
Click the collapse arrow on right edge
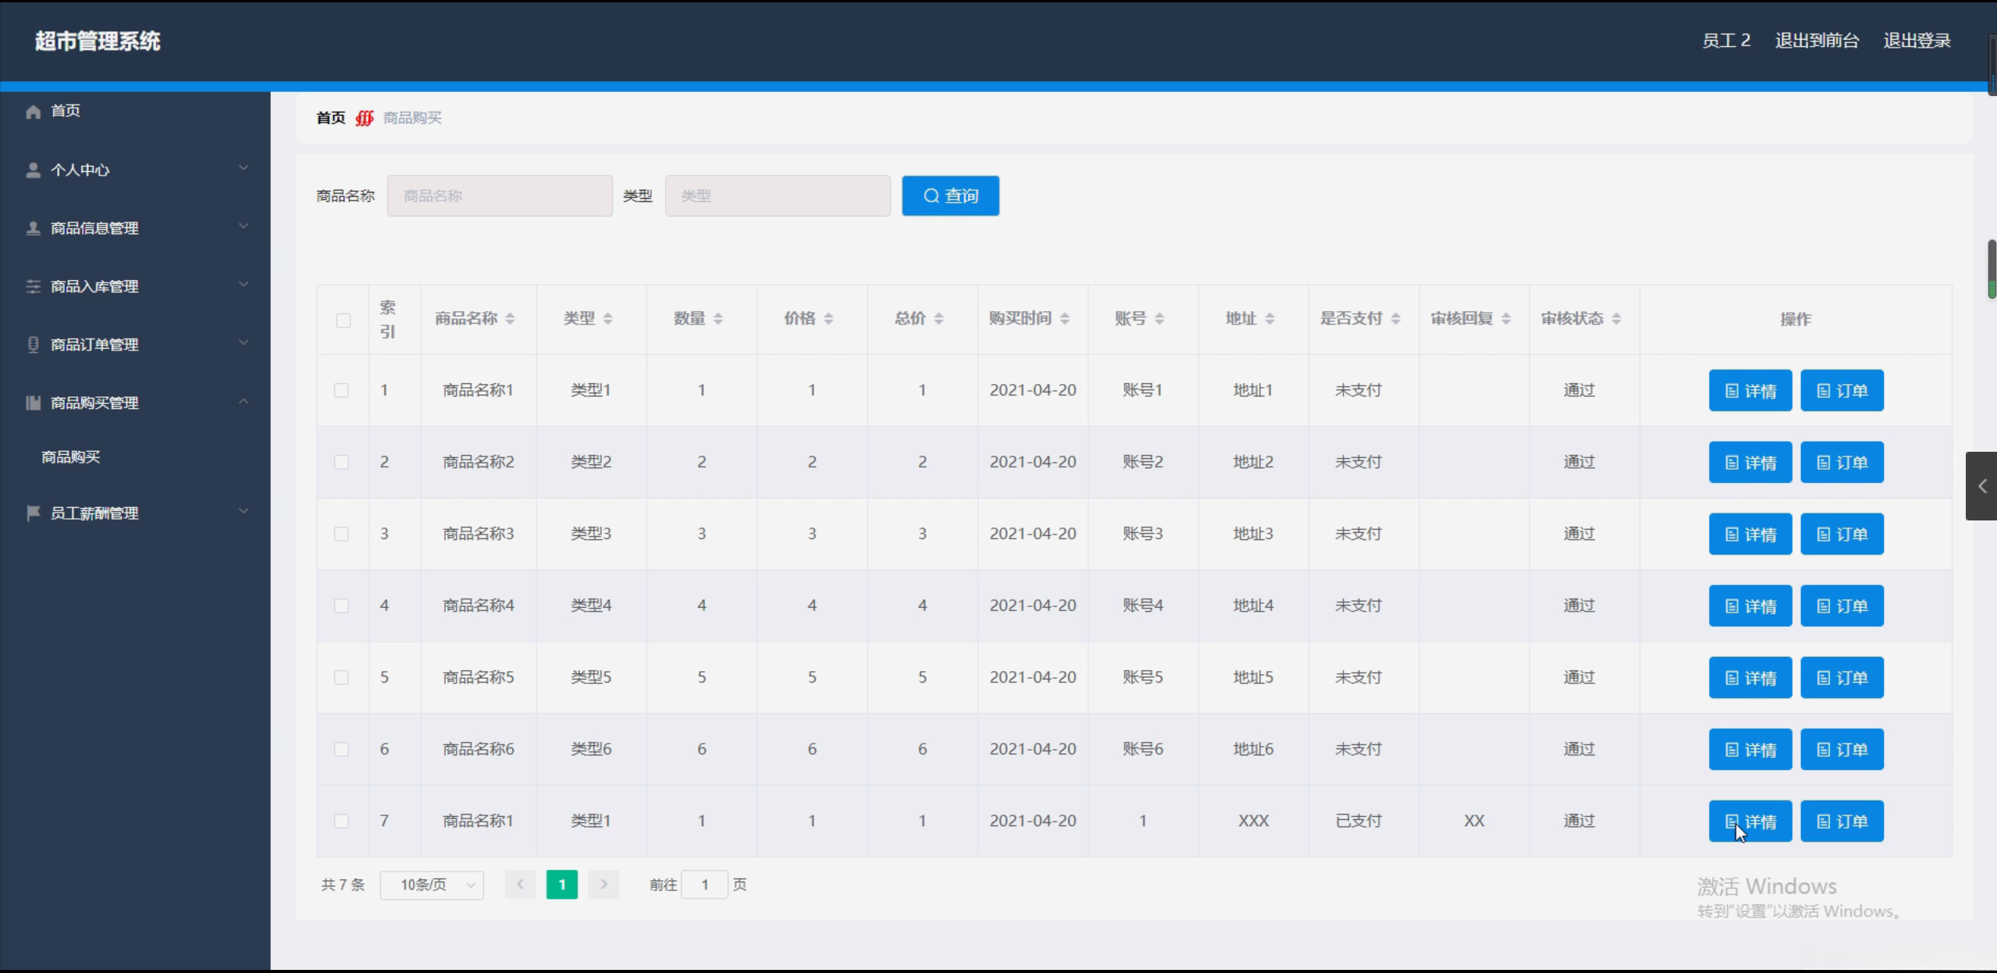tap(1981, 486)
